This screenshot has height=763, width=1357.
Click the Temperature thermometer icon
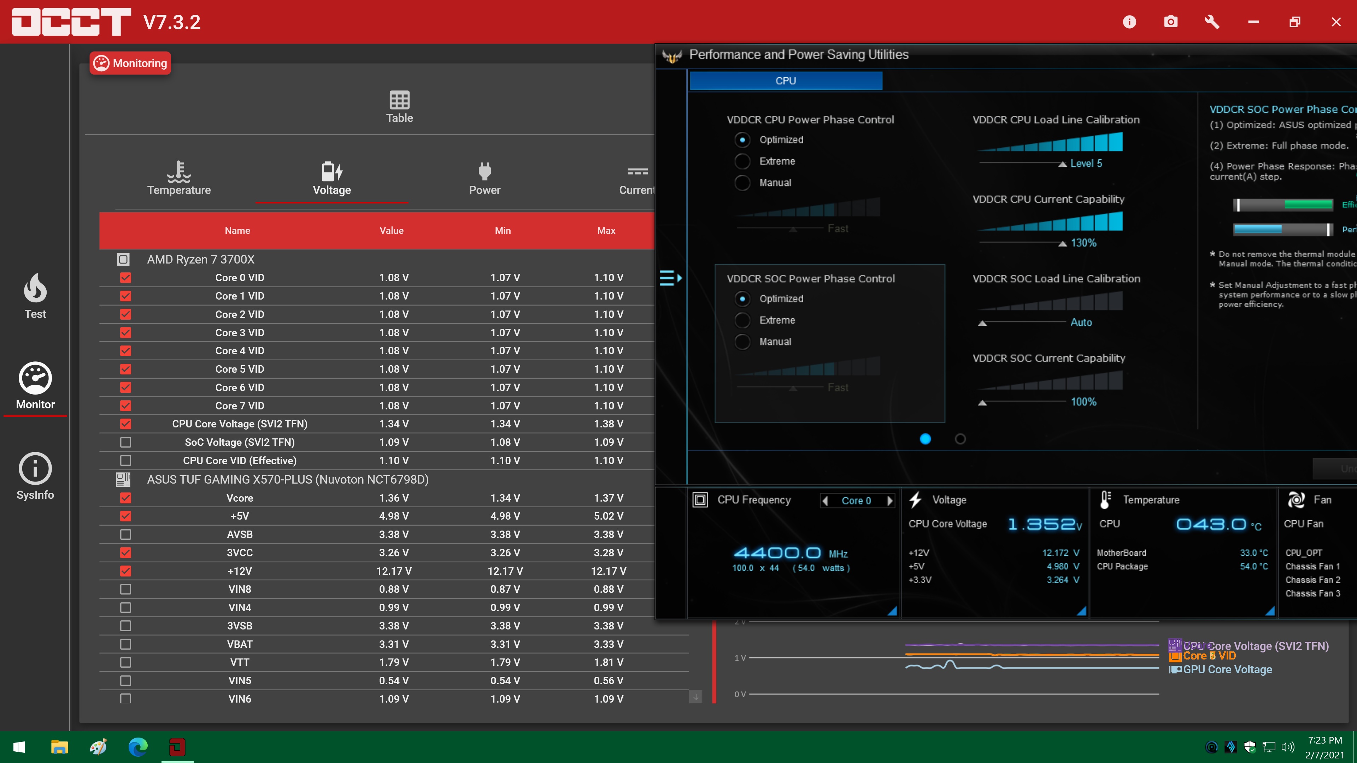click(x=1106, y=500)
